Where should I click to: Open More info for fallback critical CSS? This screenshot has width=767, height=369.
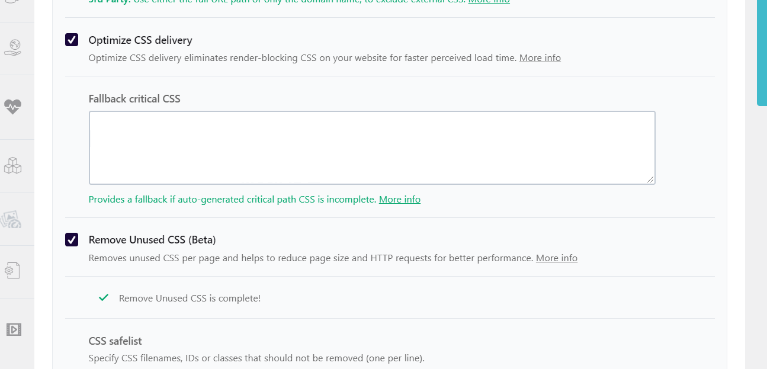pos(399,200)
